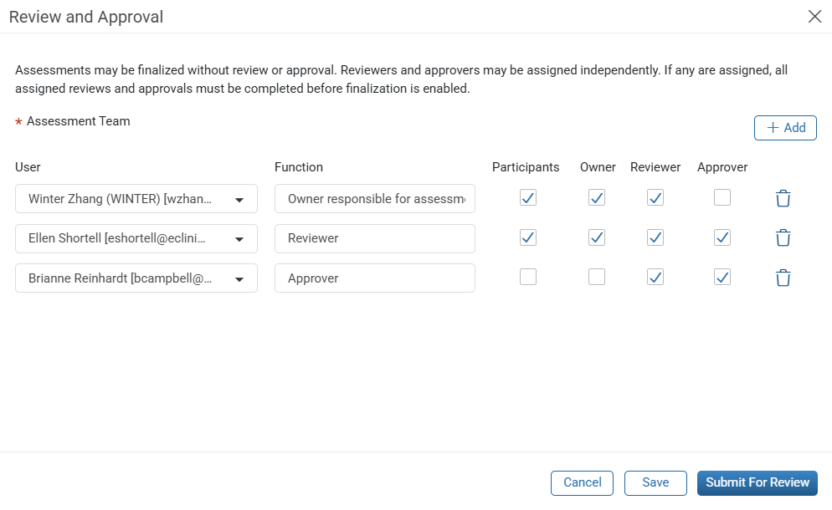Click the Cancel button
This screenshot has width=832, height=510.
point(582,483)
